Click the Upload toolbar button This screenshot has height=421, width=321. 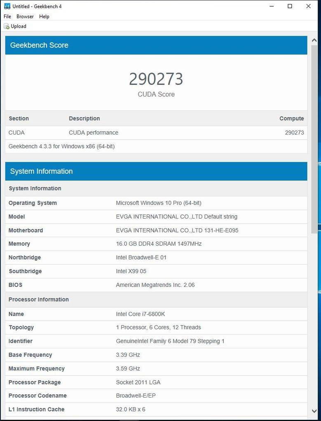click(x=15, y=26)
